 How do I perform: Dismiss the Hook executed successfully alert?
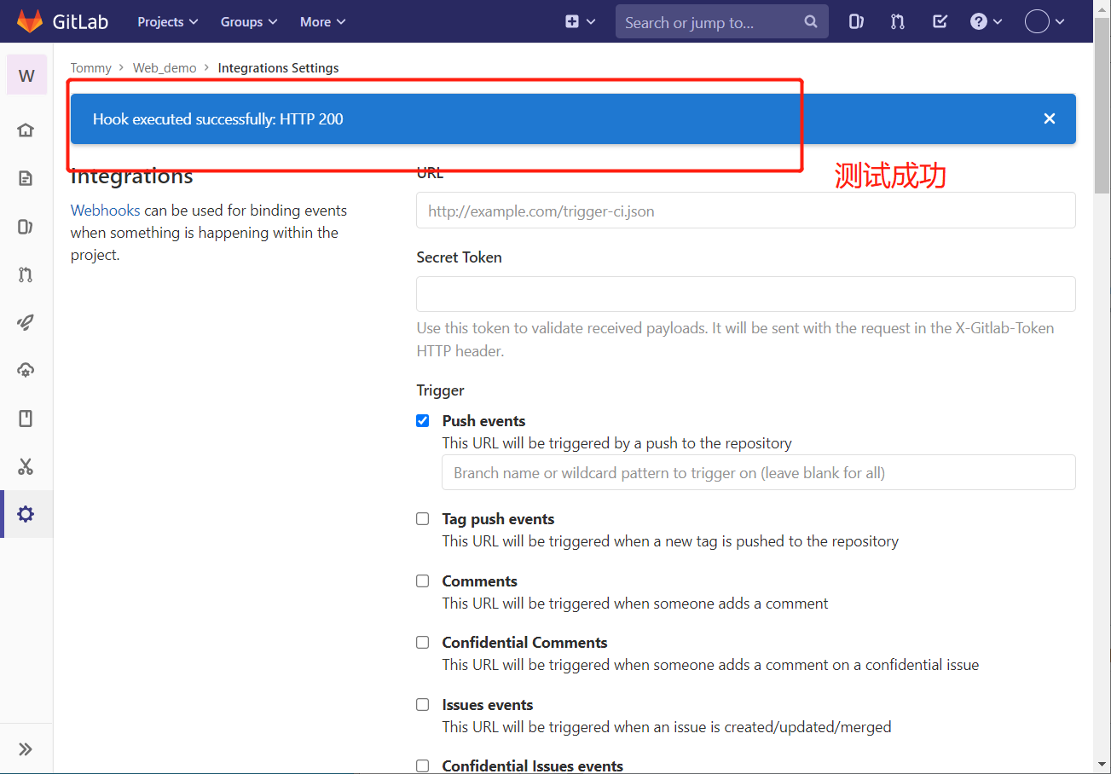pos(1050,118)
